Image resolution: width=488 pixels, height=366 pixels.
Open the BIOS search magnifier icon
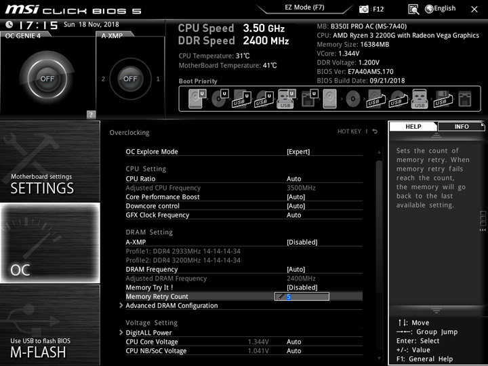[x=413, y=9]
